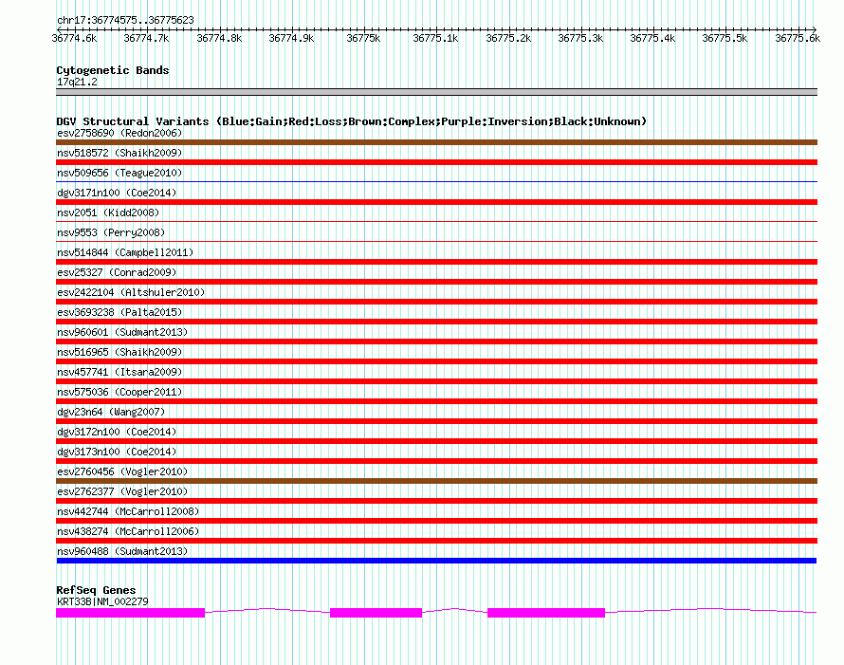Click the 36775.5k ruler tick label
The height and width of the screenshot is (665, 844).
725,38
